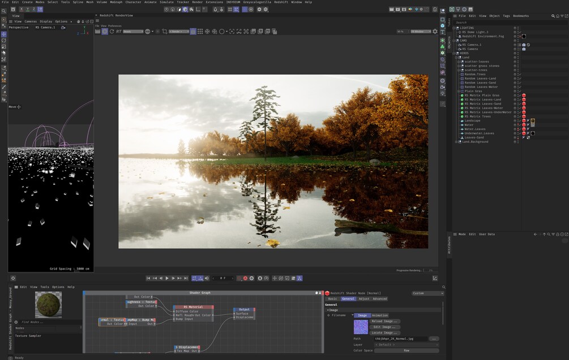Image resolution: width=569 pixels, height=360 pixels.
Task: Select the Animation tab under Image
Action: (379, 315)
